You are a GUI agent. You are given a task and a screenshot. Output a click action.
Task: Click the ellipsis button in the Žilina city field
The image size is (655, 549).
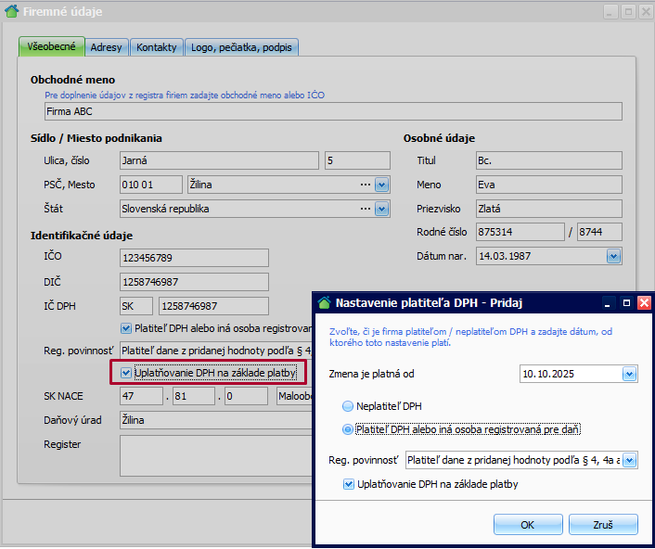click(x=365, y=185)
